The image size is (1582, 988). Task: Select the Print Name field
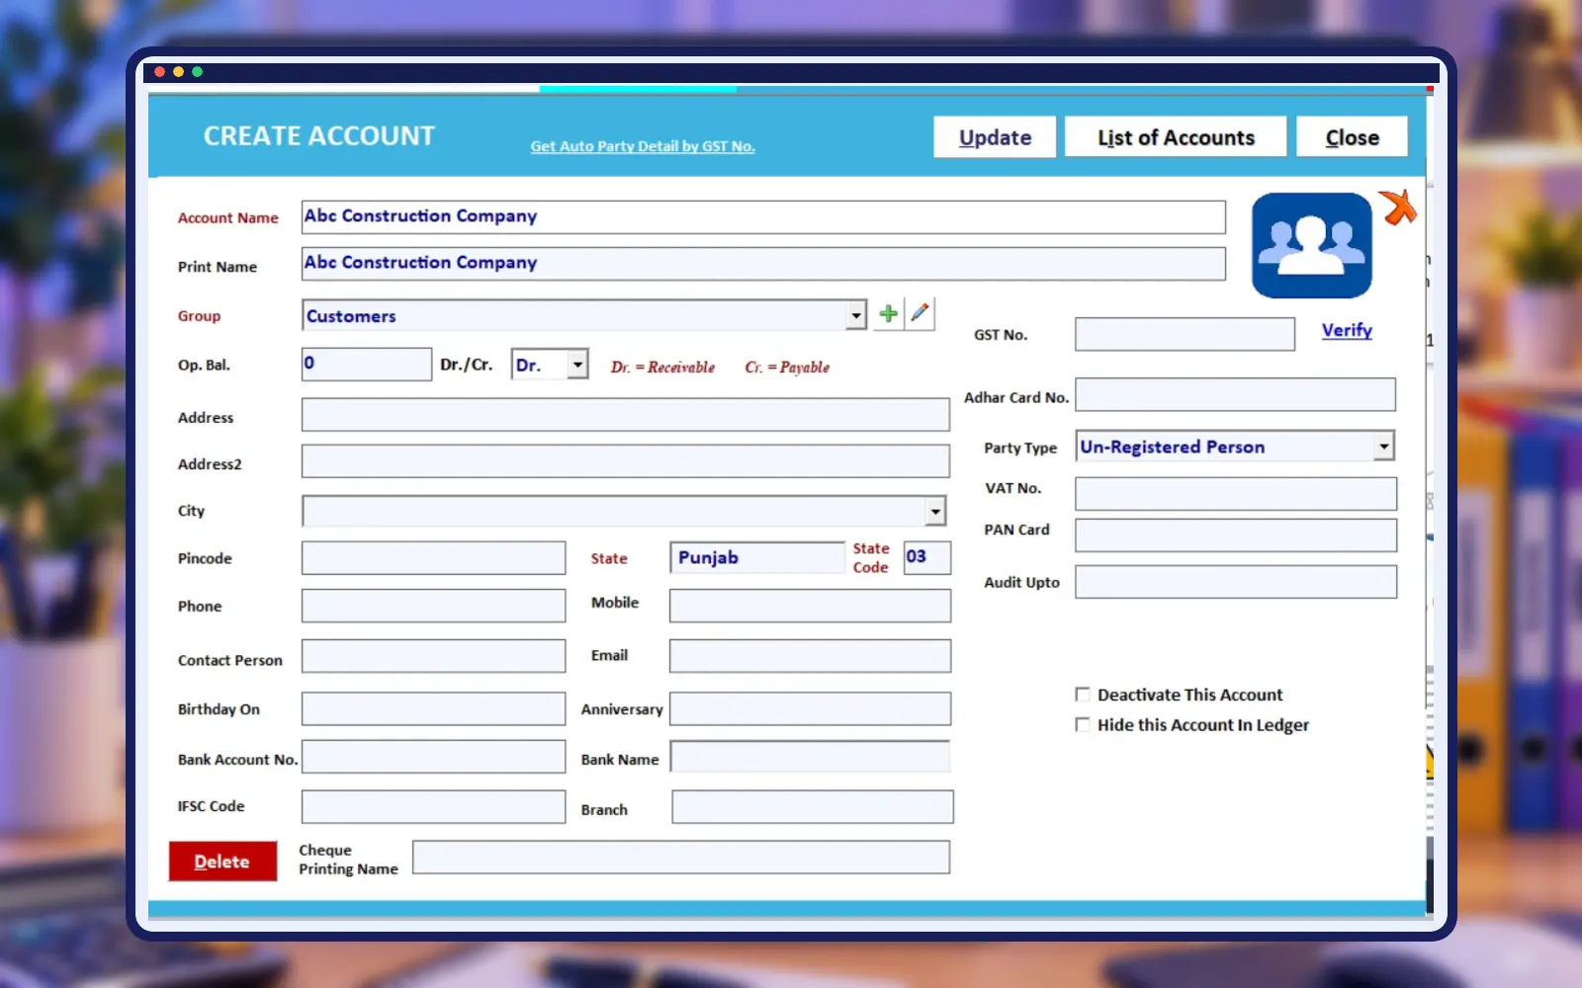(x=763, y=263)
